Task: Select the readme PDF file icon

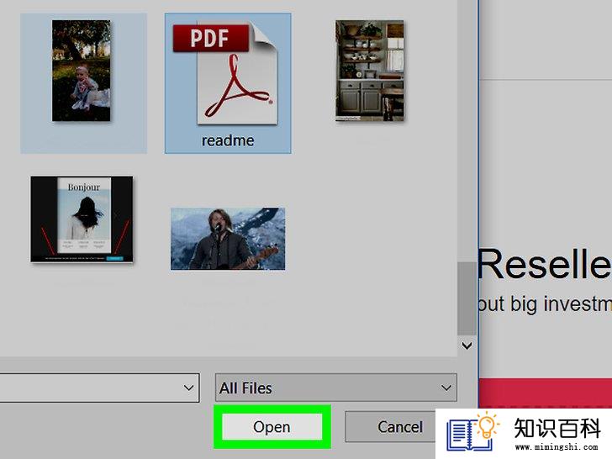Action: point(225,73)
